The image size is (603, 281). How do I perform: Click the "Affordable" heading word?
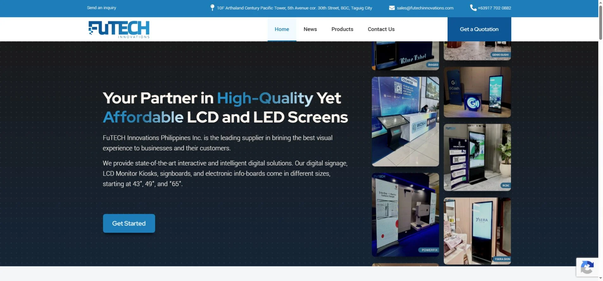coord(143,117)
